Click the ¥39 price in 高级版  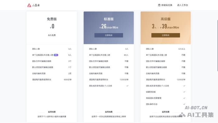click(x=163, y=26)
